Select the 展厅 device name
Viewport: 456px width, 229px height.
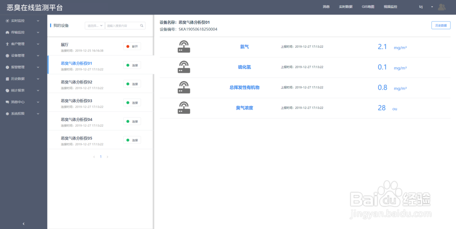pyautogui.click(x=65, y=45)
